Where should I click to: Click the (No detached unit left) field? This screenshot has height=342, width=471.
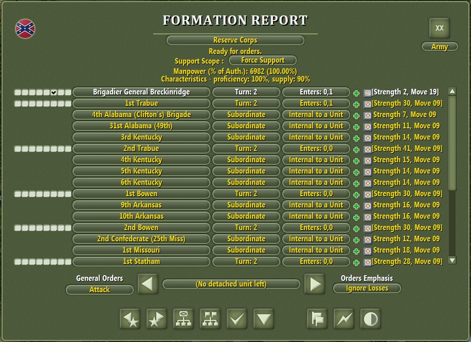pyautogui.click(x=231, y=284)
